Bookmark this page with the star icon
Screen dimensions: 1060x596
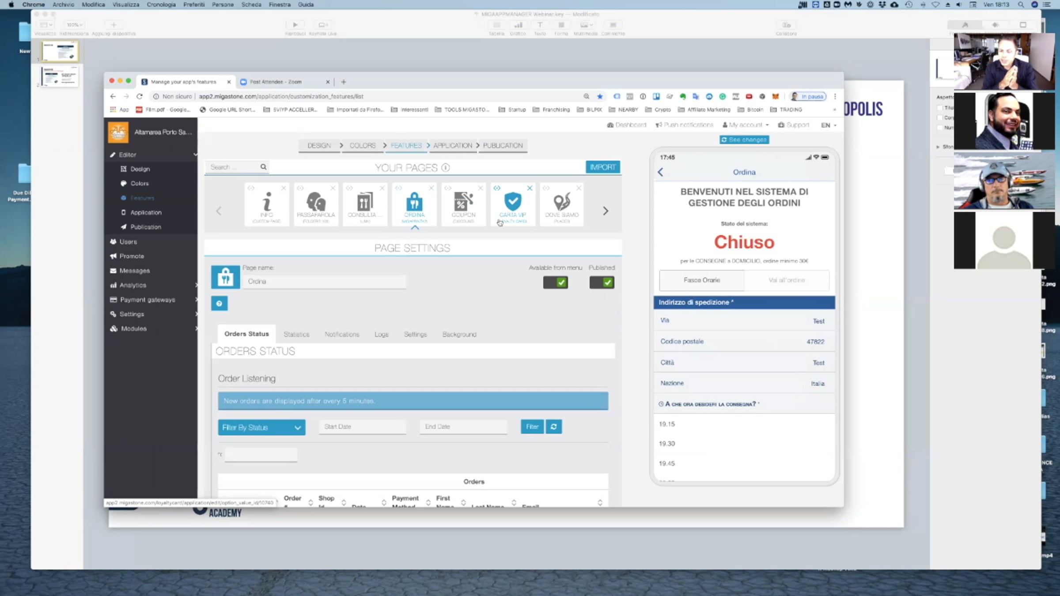click(x=600, y=96)
